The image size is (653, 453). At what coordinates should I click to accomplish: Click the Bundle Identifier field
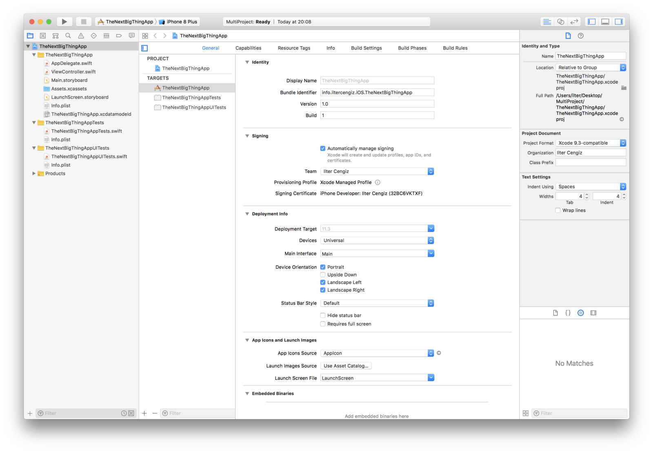[377, 92]
